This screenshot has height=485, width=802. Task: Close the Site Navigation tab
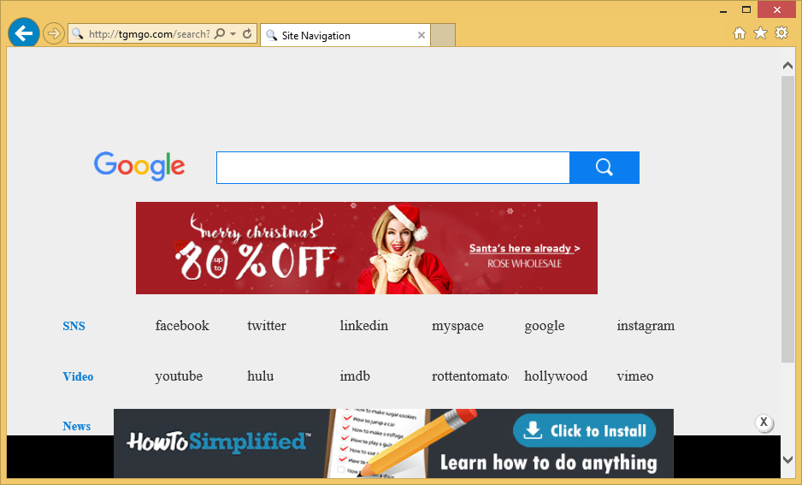pos(422,35)
